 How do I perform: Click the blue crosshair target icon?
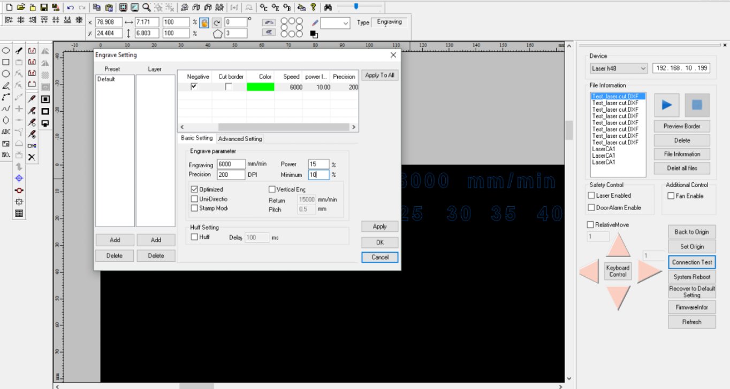click(19, 178)
